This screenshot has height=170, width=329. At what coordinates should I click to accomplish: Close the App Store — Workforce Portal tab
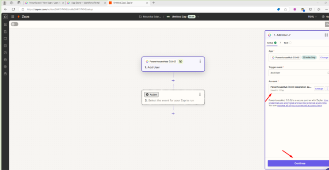[105, 3]
